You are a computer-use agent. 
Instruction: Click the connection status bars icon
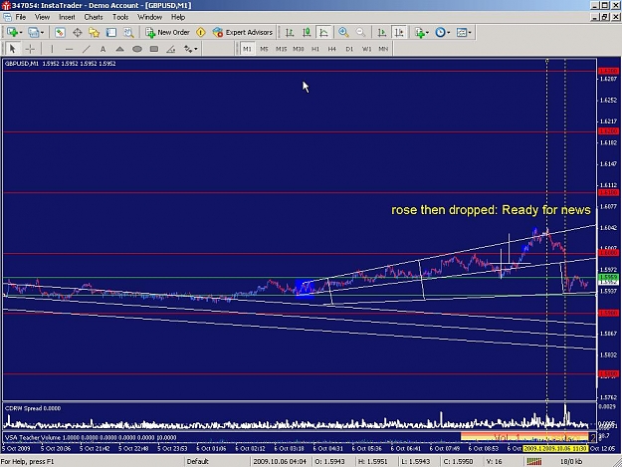[x=534, y=461]
